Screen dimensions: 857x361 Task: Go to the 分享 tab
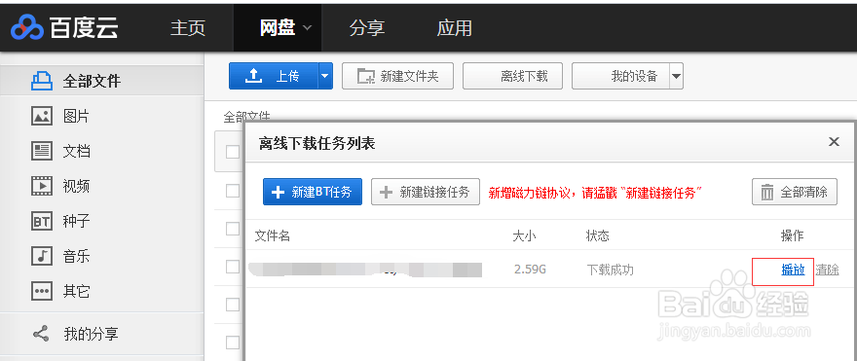pyautogui.click(x=367, y=28)
